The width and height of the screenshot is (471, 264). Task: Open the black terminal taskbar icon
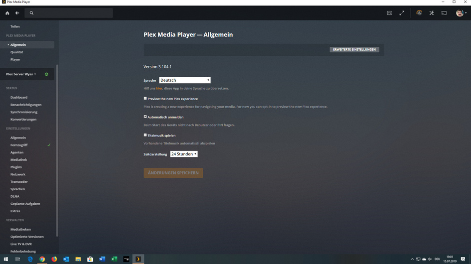(x=126, y=259)
